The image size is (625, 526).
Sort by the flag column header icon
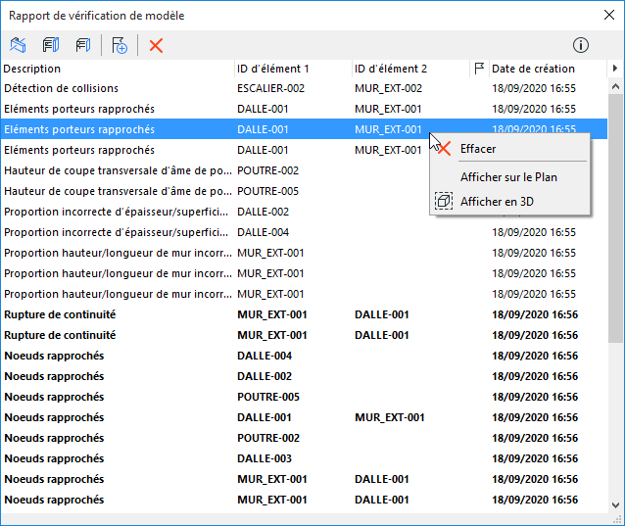(x=479, y=69)
